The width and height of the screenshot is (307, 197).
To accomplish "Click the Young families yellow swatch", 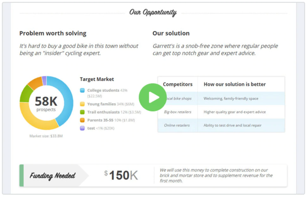I will click(82, 104).
